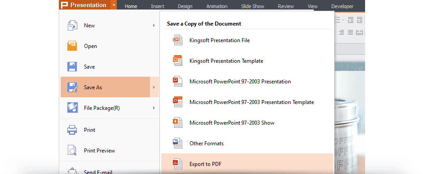423x174 pixels.
Task: Click the Print printer icon
Action: pyautogui.click(x=72, y=130)
